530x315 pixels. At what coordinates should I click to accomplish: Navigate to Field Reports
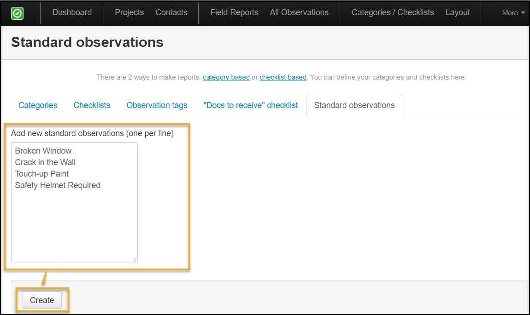[x=234, y=13]
